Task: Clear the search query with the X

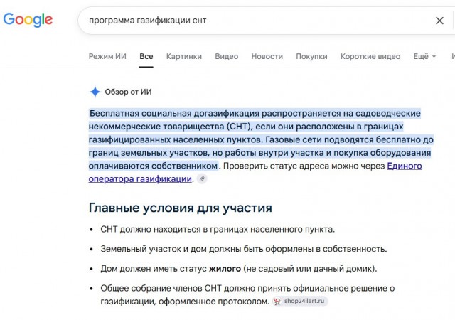Action: pyautogui.click(x=439, y=21)
